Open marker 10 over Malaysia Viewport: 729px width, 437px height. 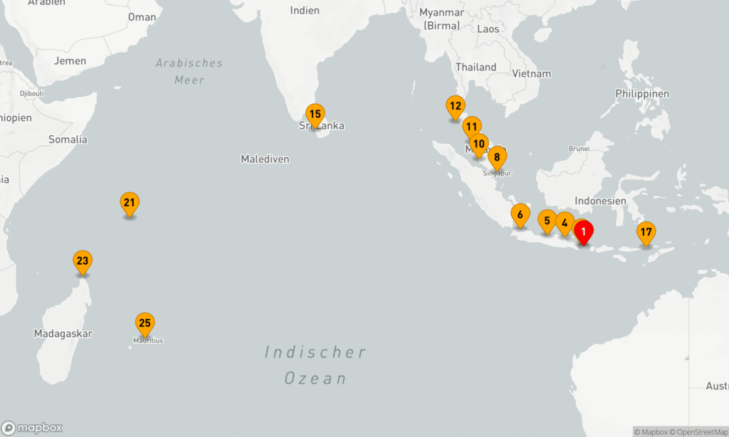pyautogui.click(x=479, y=144)
